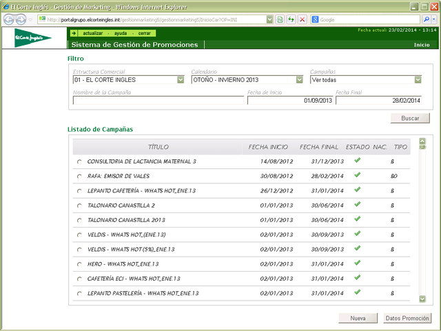Select the TALONARIO CANASTILLA 2 radio button
Image resolution: width=441 pixels, height=331 pixels.
click(79, 205)
